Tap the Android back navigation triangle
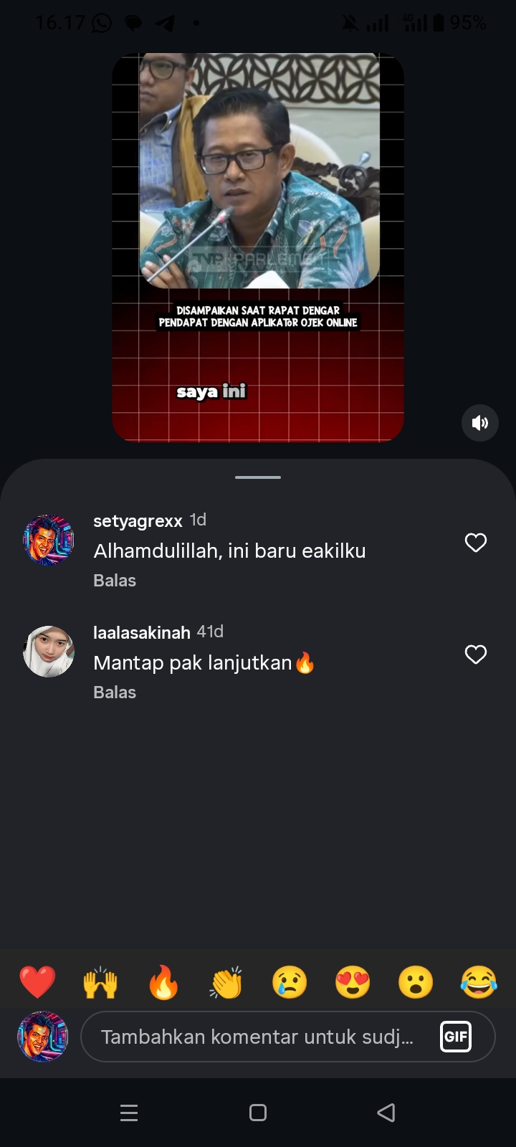 (386, 1113)
